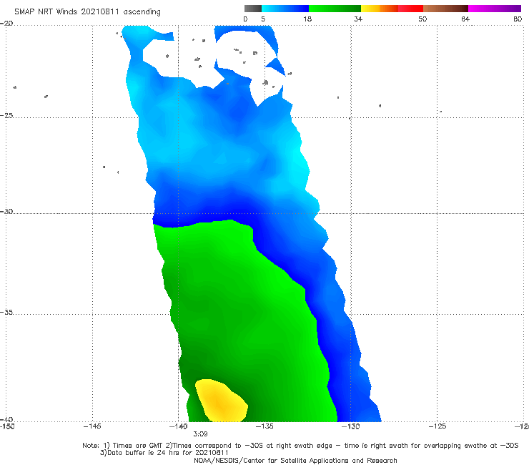Click the color bar label '80'
Image resolution: width=529 pixels, height=465 pixels.
518,19
